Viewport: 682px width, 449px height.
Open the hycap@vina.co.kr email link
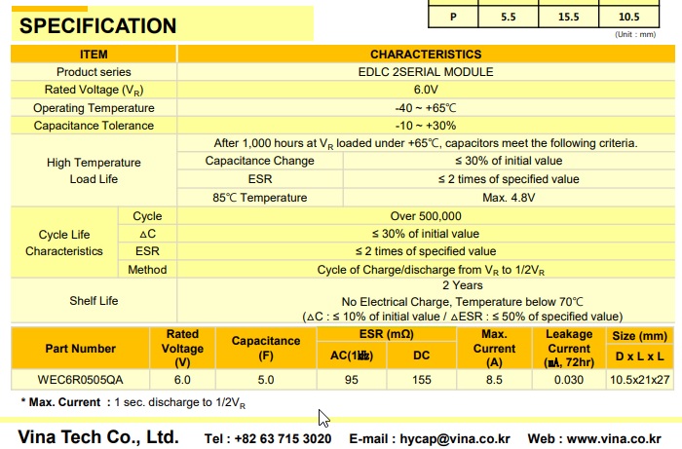tap(455, 438)
